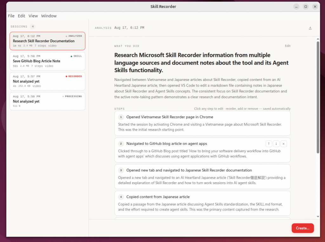This screenshot has height=242, width=325.
Task: Click step 1 description Started the session
Action: [x=200, y=127]
